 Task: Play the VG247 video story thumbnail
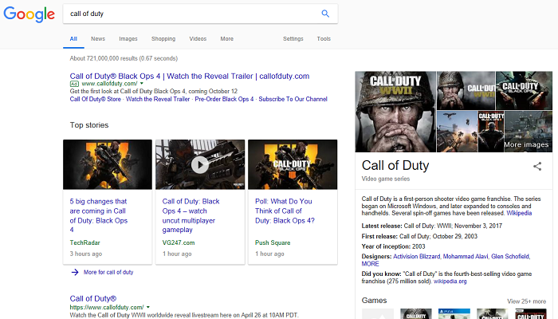click(x=200, y=164)
